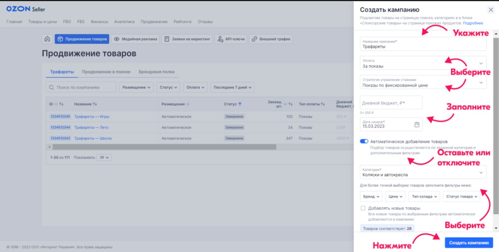This screenshot has height=252, width=499.
Task: Open campaign Трафареты — Школа
Action: 93,138
